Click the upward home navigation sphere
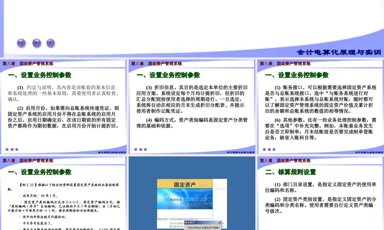Viewport: 384px width, 230px height. tap(50, 43)
